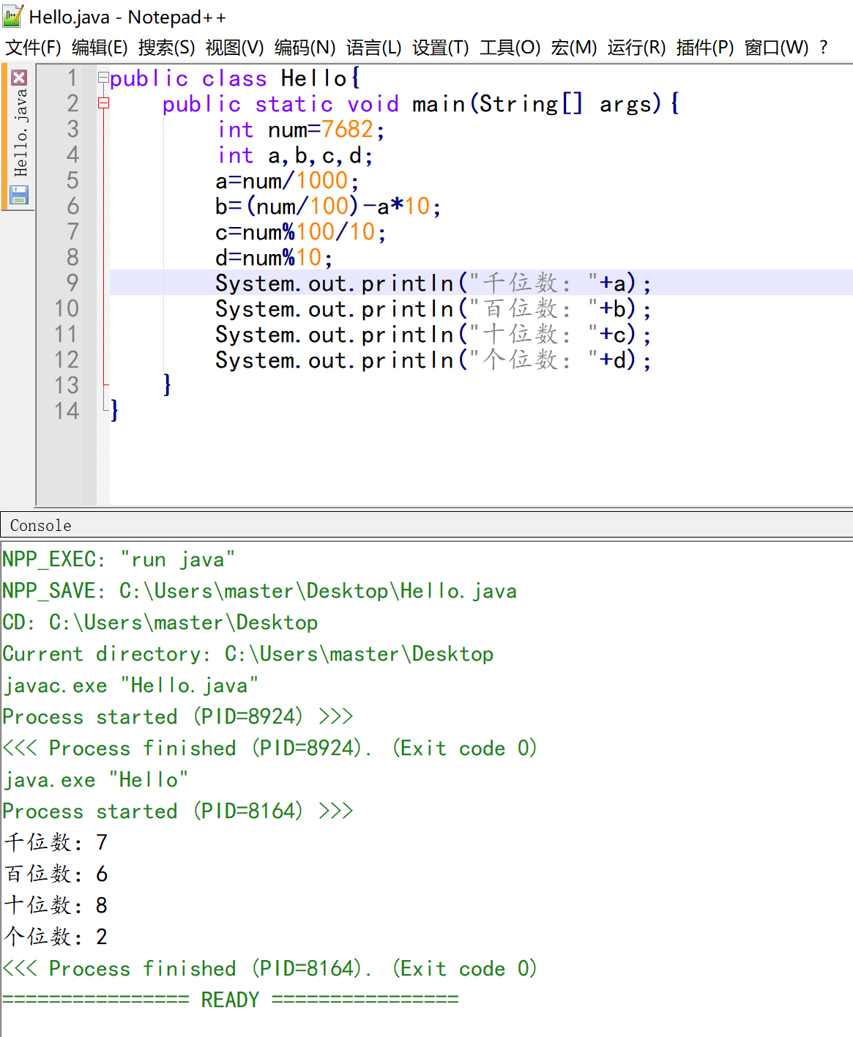Click 'Process started (PID=8924)' console line
The height and width of the screenshot is (1037, 853).
pos(177,717)
